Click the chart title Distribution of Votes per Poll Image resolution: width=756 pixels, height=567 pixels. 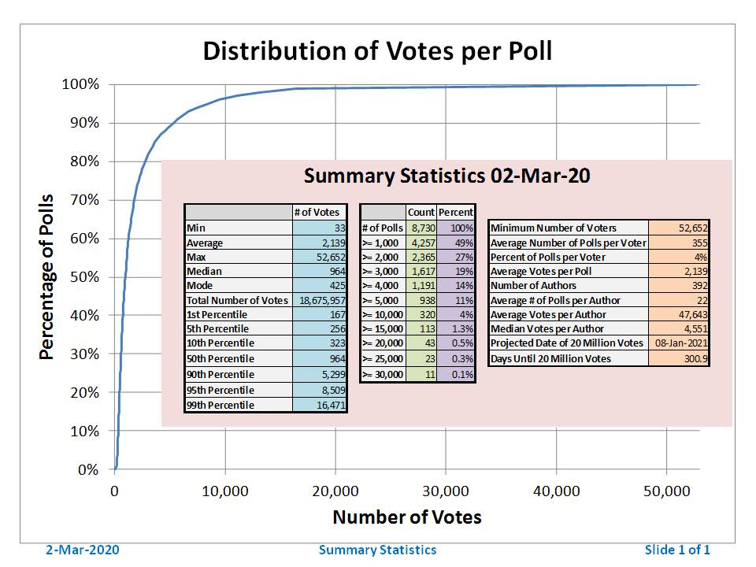377,51
